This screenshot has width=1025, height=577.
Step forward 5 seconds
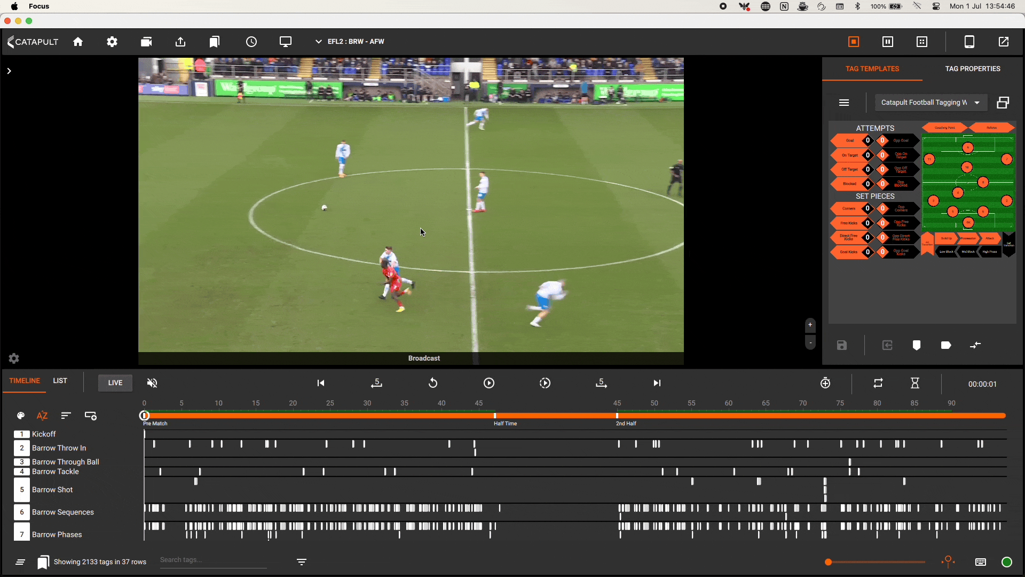[601, 383]
